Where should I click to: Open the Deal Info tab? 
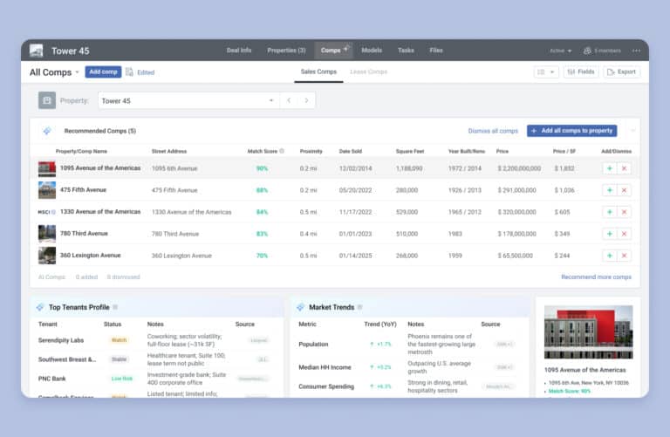pyautogui.click(x=240, y=51)
